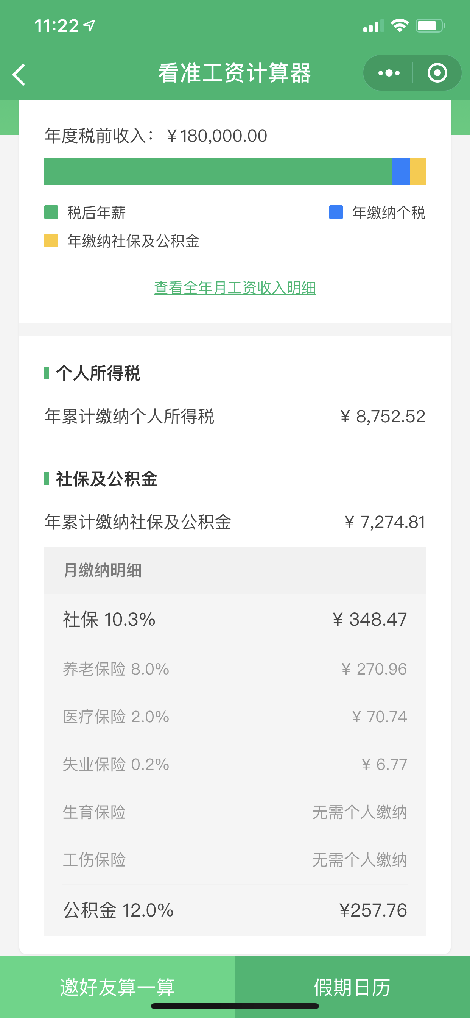
Task: Tap the location arrow beside the clock
Action: [x=90, y=26]
